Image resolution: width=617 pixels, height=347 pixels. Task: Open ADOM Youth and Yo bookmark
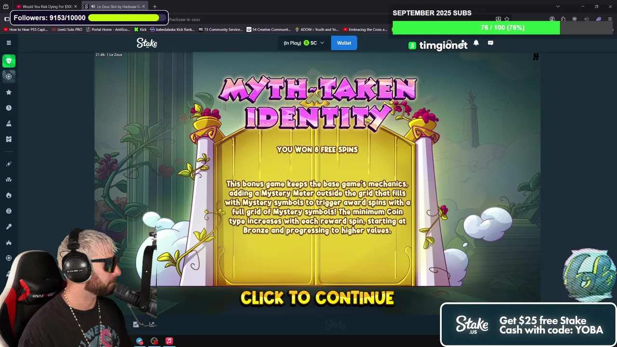click(x=317, y=29)
